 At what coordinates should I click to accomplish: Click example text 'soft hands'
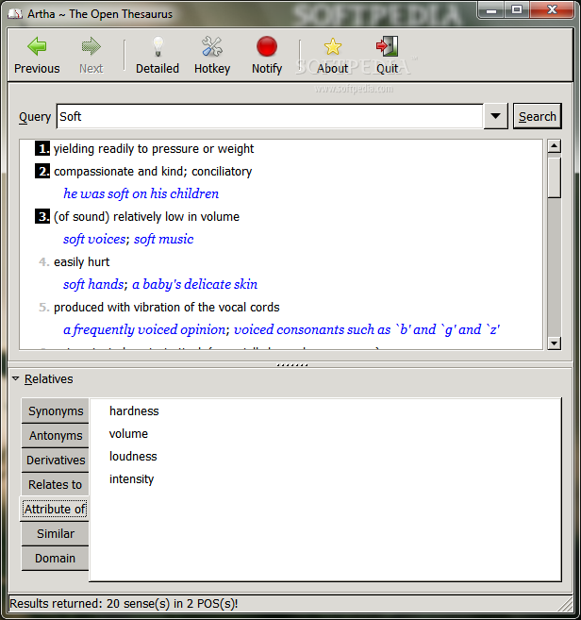point(93,284)
